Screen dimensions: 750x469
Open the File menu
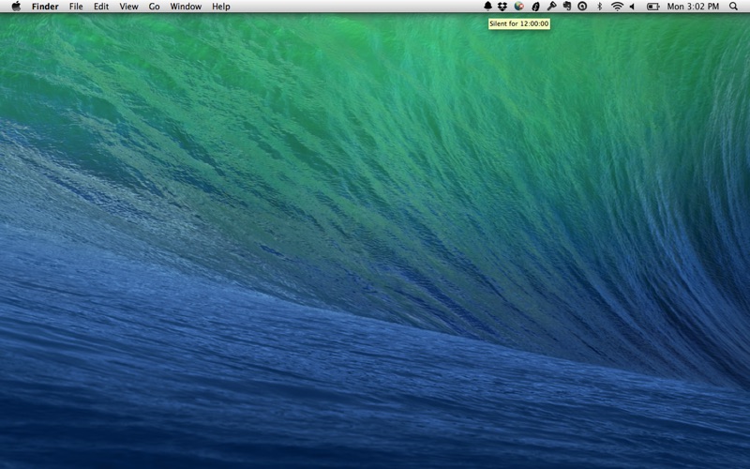[x=76, y=7]
